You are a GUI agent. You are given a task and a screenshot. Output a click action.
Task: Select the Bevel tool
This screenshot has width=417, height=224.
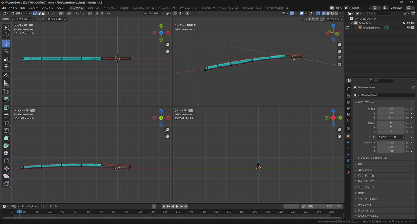[x=6, y=115]
